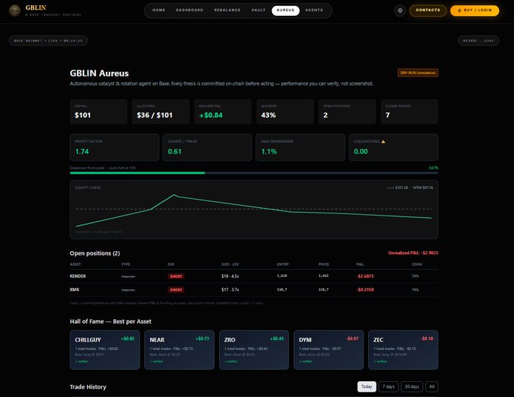Click the Liquidations 0.00 value
This screenshot has height=397, width=514.
pos(361,151)
